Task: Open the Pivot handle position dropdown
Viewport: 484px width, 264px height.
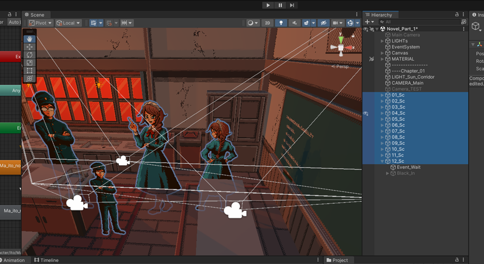Action: click(x=40, y=23)
